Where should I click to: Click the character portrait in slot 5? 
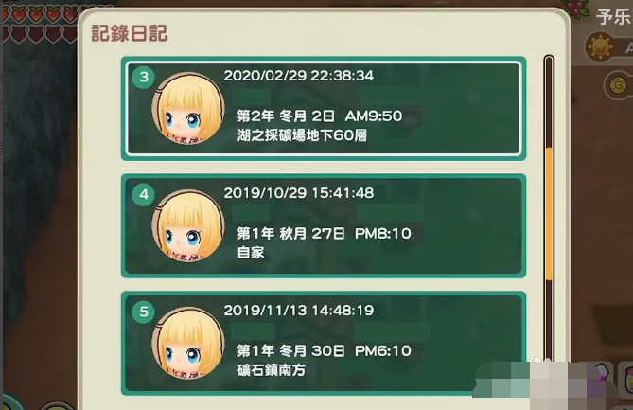click(x=188, y=343)
